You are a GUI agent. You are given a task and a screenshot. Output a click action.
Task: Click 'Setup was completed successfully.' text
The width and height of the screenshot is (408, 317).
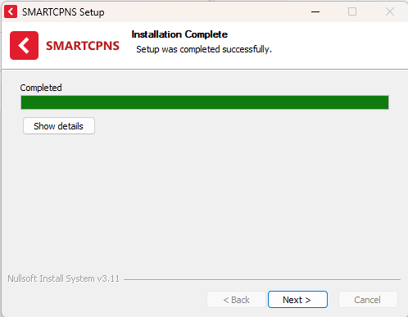pos(204,49)
